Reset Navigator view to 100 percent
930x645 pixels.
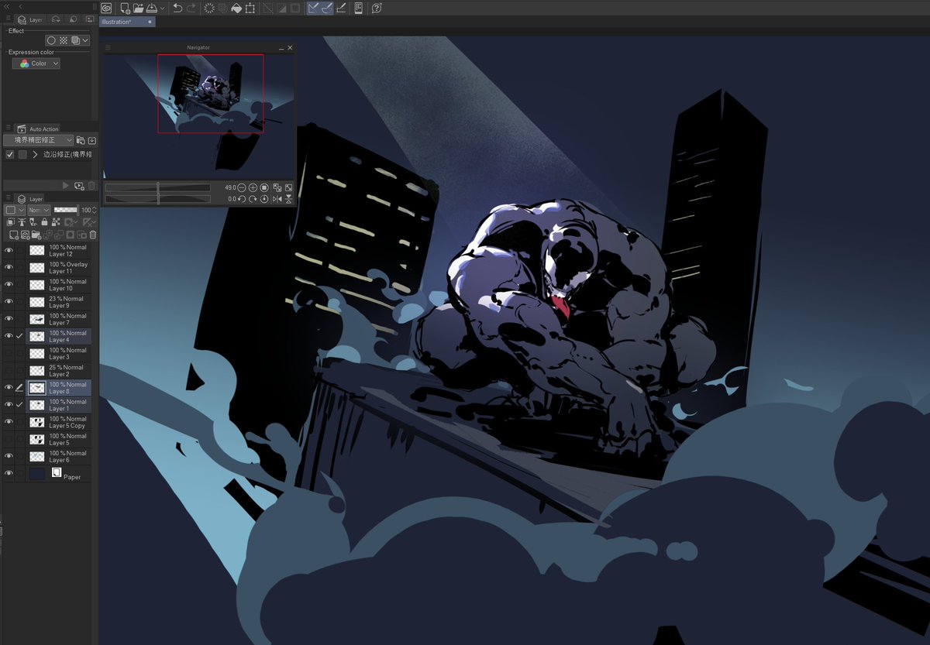(x=264, y=187)
